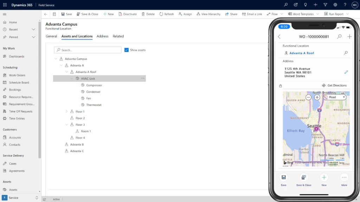
Task: Open the Dynamics 365 app launcher waffle
Action: (5, 5)
